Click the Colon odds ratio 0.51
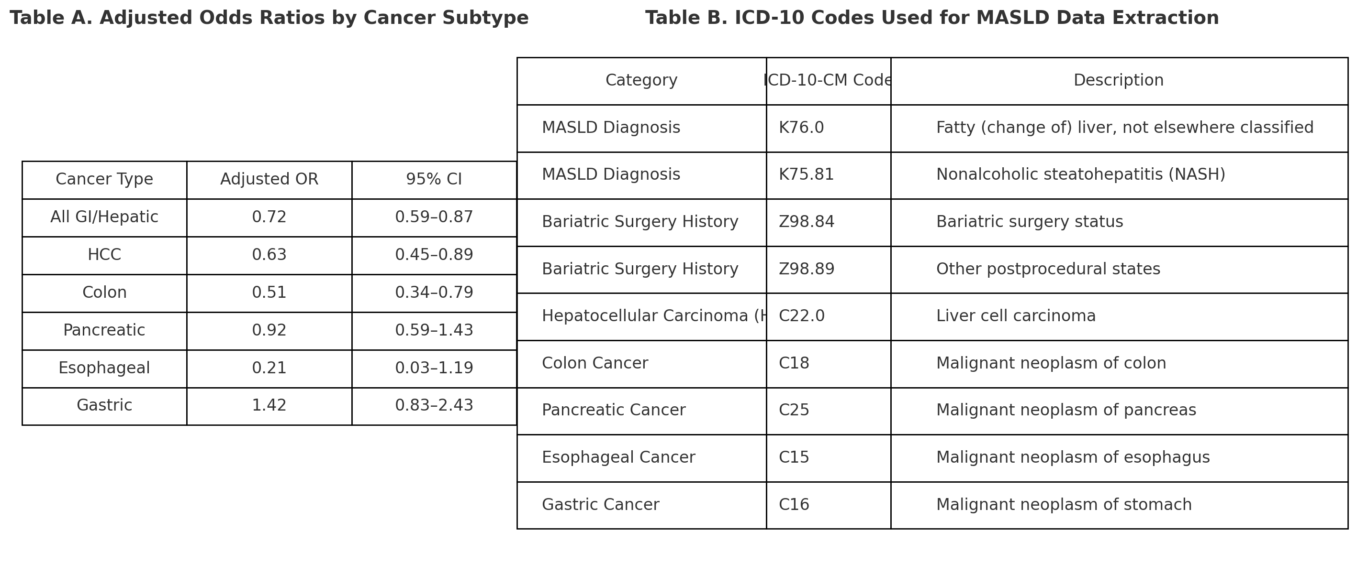Viewport: 1357px width, 564px height. [x=269, y=293]
